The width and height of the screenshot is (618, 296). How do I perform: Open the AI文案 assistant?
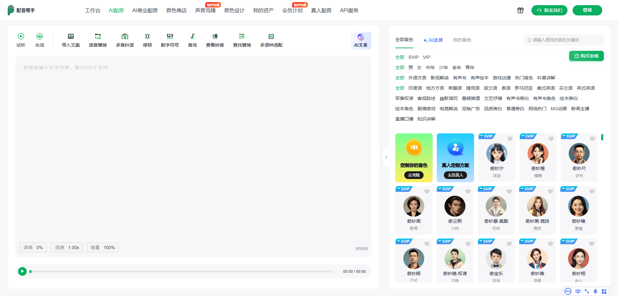click(361, 40)
